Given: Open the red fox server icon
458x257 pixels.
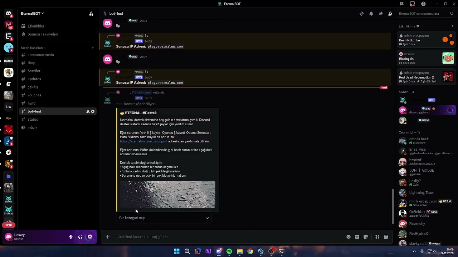Looking at the screenshot, I should coord(9,130).
